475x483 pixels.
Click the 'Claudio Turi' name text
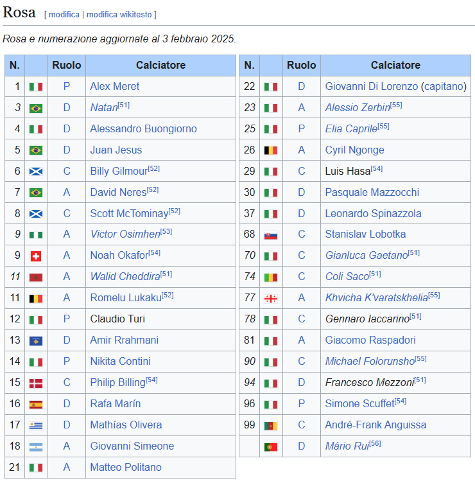pos(117,319)
